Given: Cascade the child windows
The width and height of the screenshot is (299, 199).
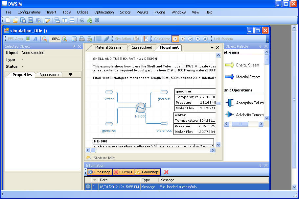Looking at the screenshot, I should (57, 20).
